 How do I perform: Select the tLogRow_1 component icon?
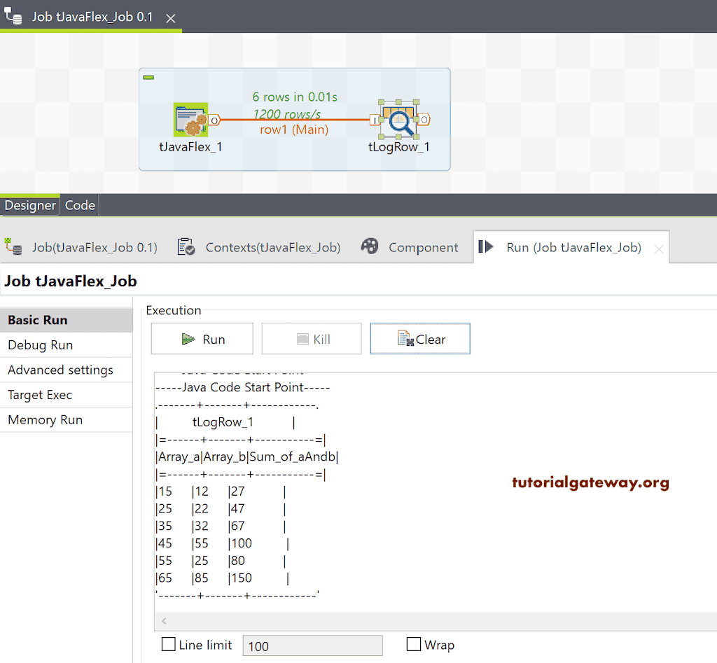point(398,119)
